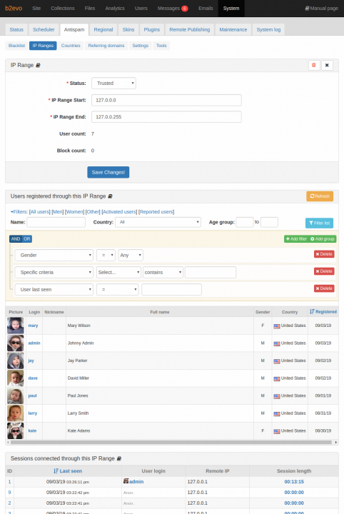Select the OR filter operator
Image resolution: width=344 pixels, height=514 pixels.
(27, 239)
